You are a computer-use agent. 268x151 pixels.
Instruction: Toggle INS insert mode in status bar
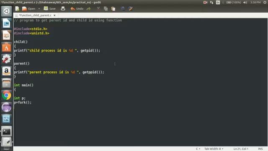point(260,149)
